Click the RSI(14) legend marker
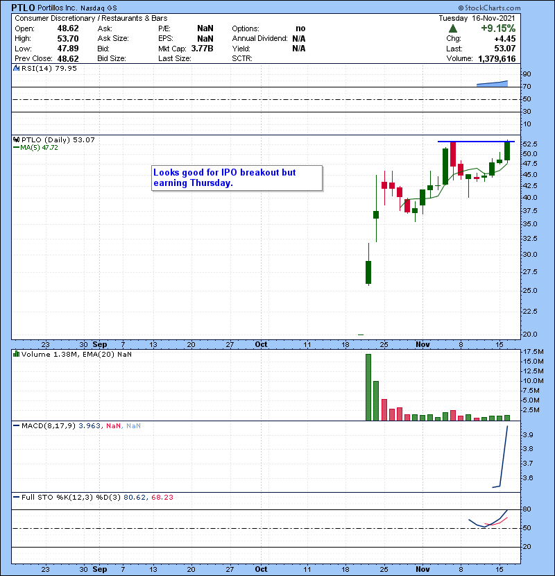This screenshot has height=576, width=555. pyautogui.click(x=15, y=68)
